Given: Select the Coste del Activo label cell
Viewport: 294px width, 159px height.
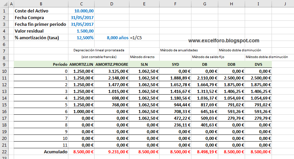Looking at the screenshot, I should click(x=41, y=11).
